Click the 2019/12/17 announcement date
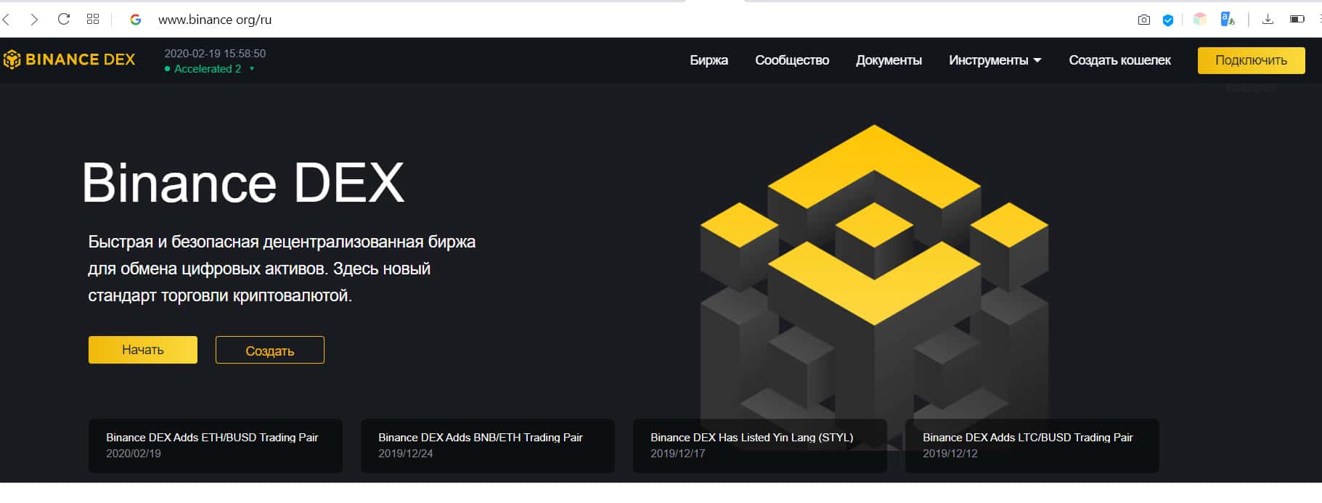The height and width of the screenshot is (503, 1322). pos(677,454)
